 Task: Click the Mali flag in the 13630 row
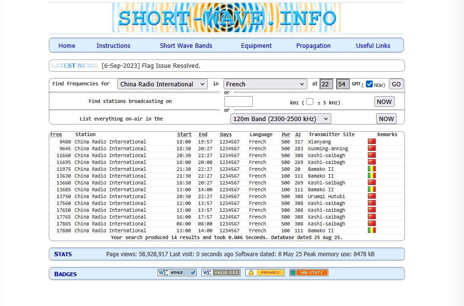(x=372, y=176)
